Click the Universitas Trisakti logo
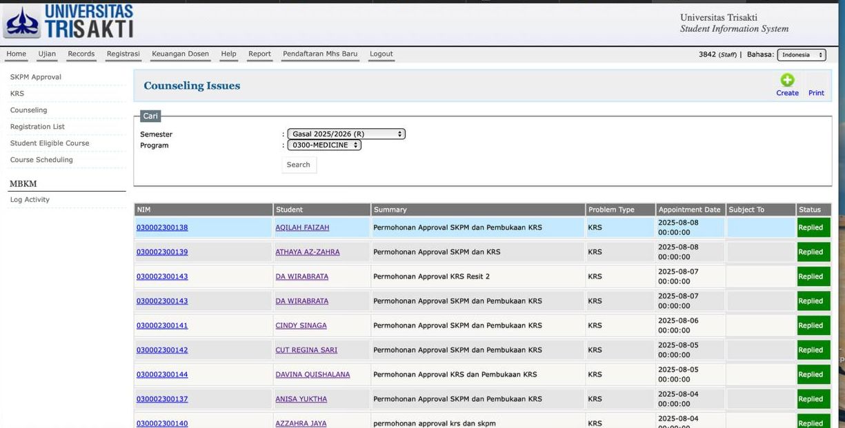Viewport: 845px width, 428px height. coord(69,22)
